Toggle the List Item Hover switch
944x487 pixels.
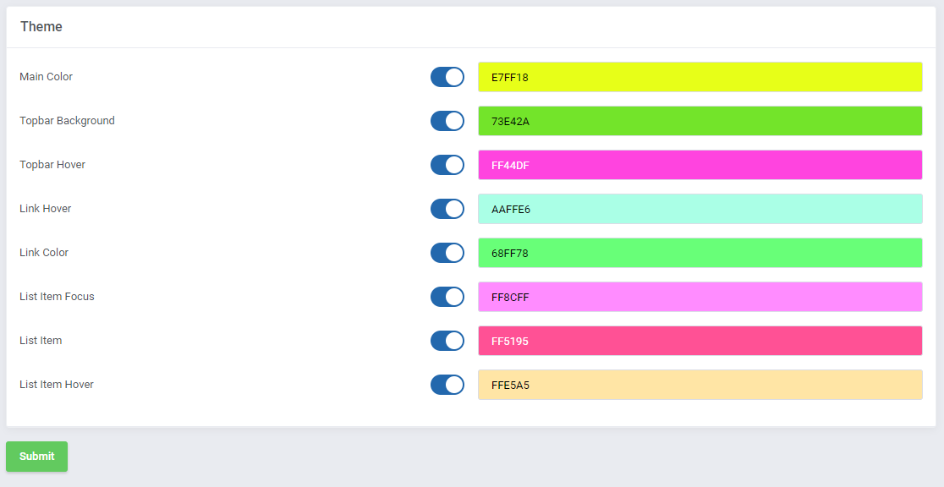click(x=447, y=385)
